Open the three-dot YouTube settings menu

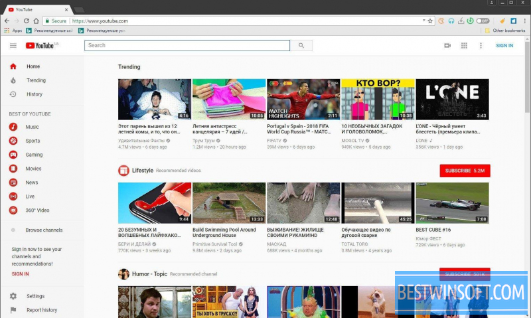point(481,46)
